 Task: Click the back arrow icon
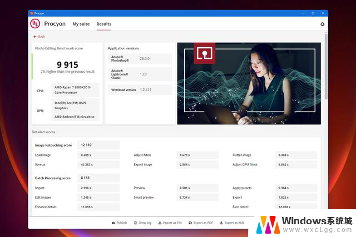(35, 37)
